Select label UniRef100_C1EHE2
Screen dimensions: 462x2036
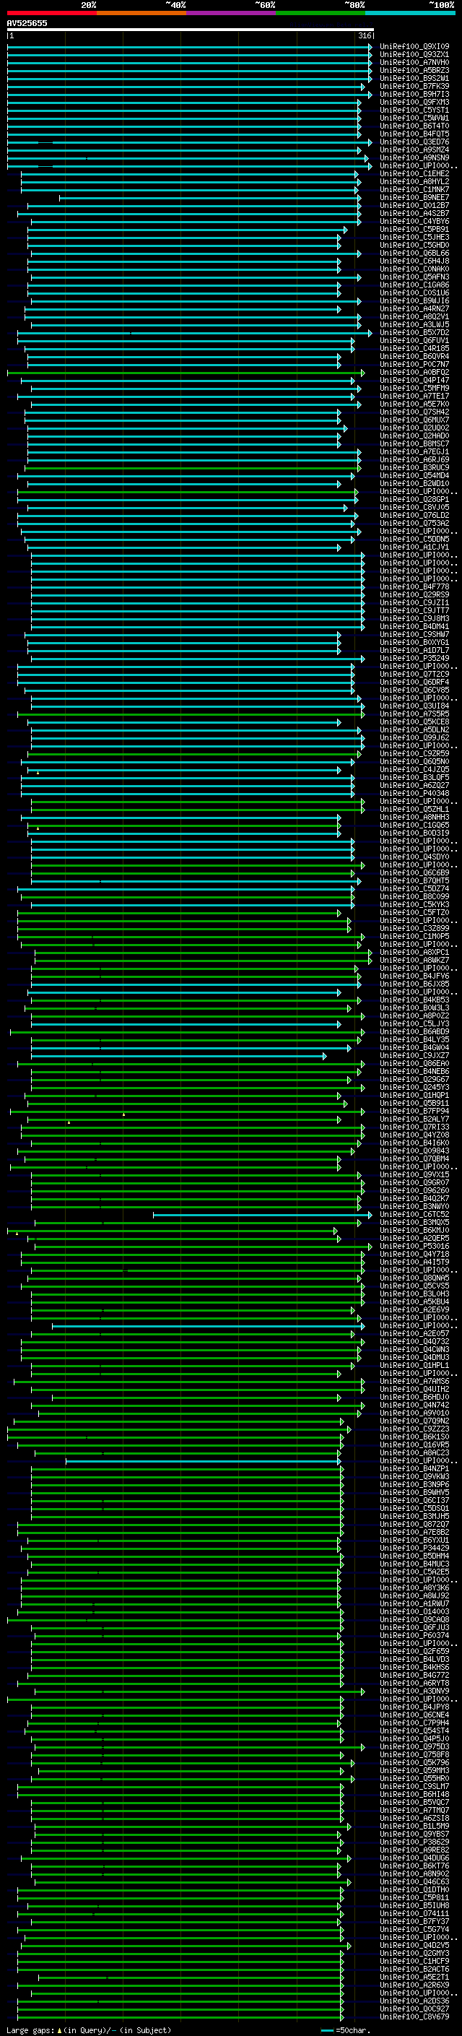pyautogui.click(x=414, y=174)
